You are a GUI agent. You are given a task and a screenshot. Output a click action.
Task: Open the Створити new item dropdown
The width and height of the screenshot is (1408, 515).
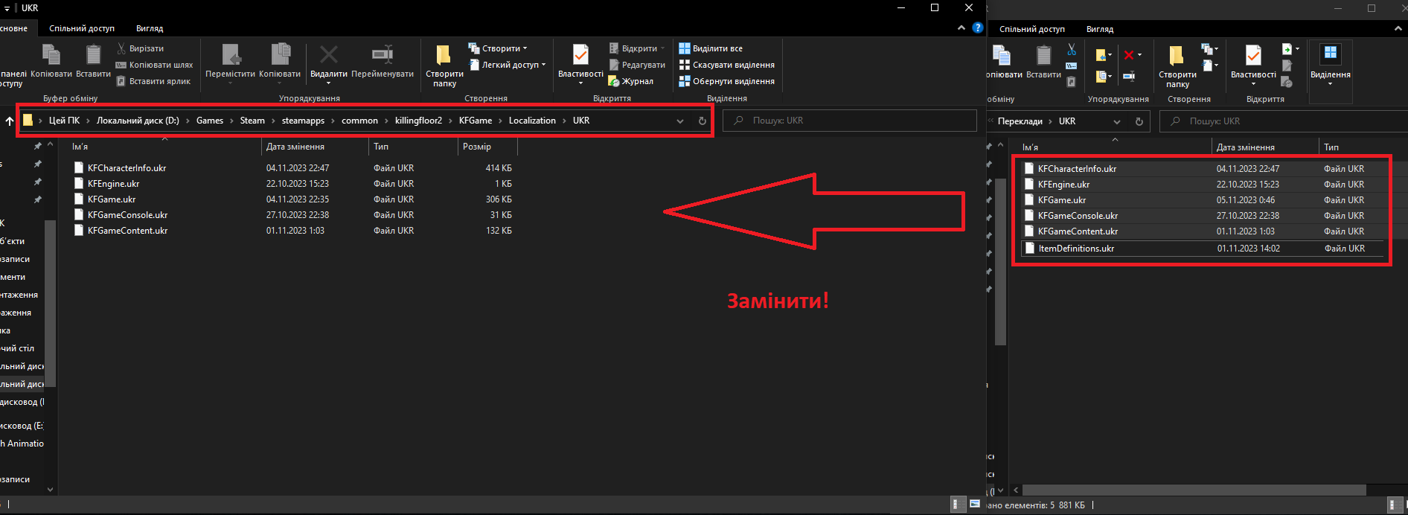(497, 48)
